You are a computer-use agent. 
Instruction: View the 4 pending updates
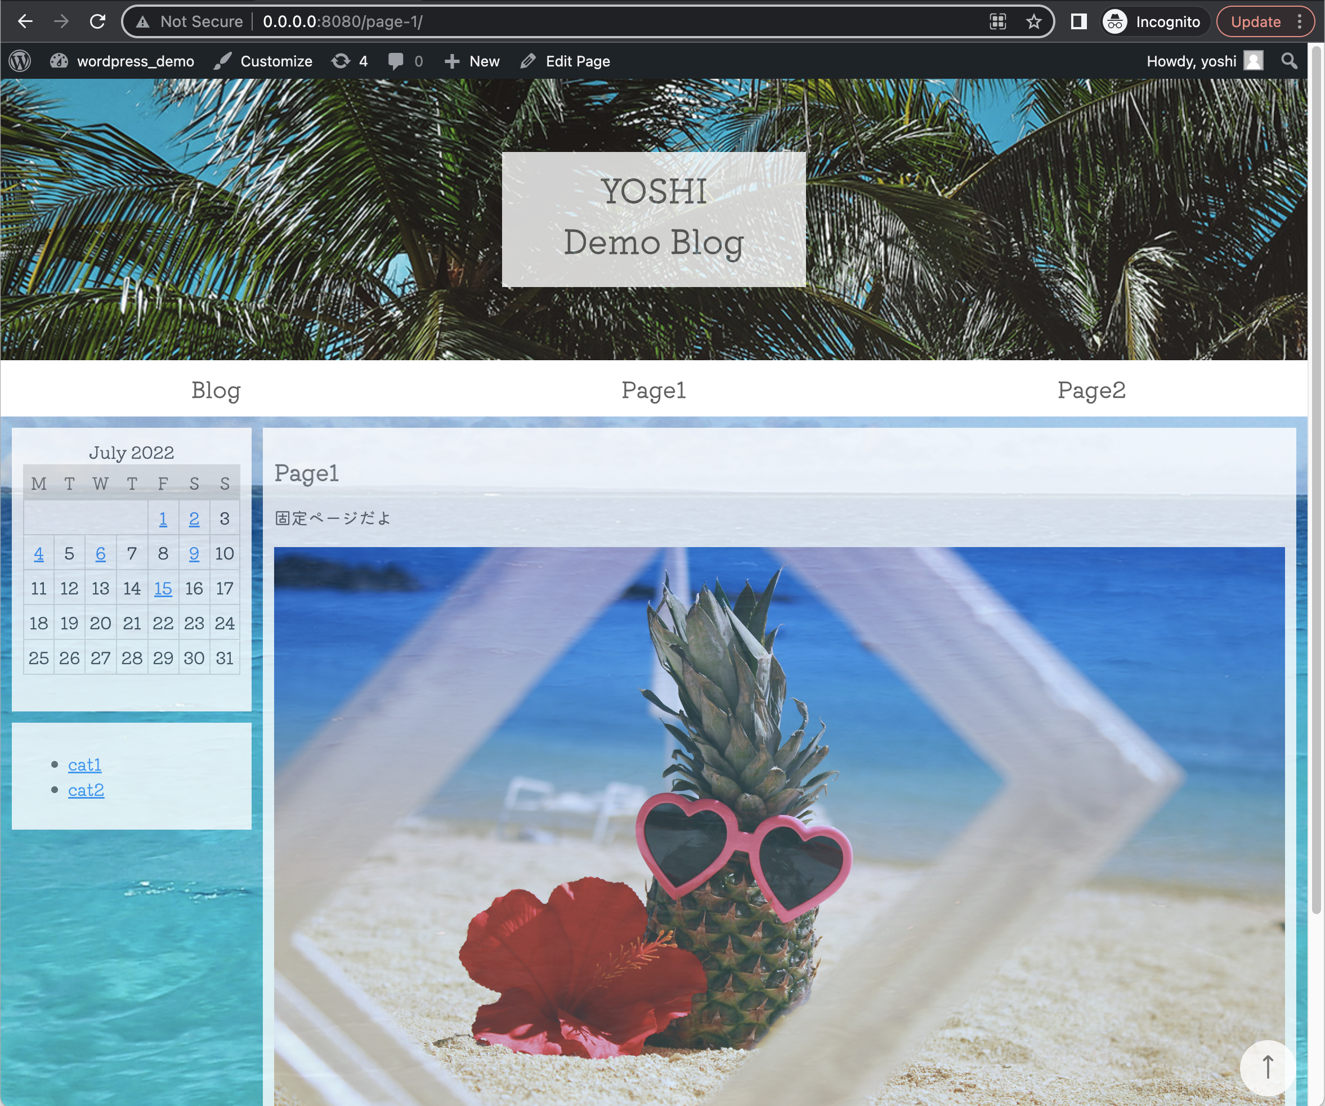click(x=350, y=61)
